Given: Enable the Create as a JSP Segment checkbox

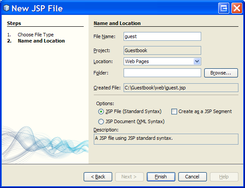Looking at the screenshot, I should [x=174, y=112].
